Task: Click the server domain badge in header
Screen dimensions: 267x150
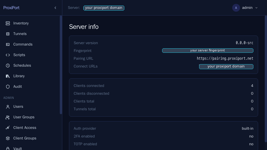Action: (104, 8)
